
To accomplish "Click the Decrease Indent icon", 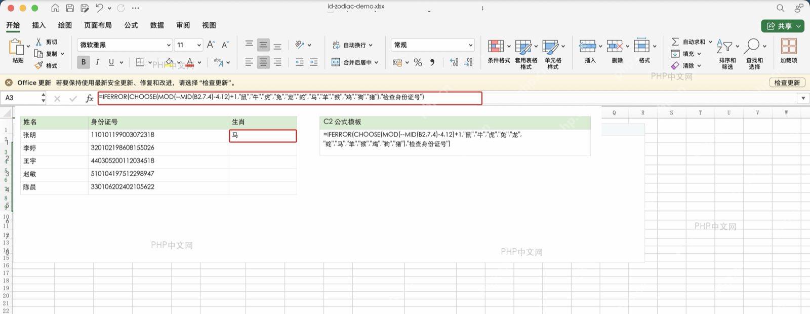I will point(300,62).
